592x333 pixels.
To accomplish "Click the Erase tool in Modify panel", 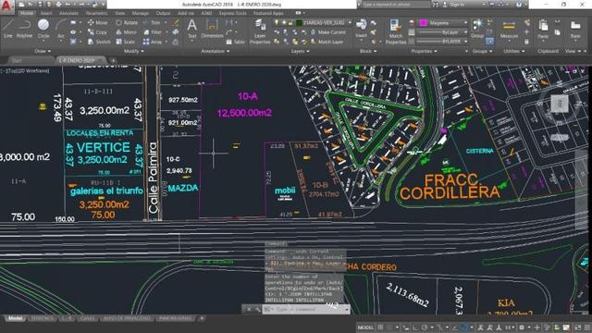I will 176,22.
